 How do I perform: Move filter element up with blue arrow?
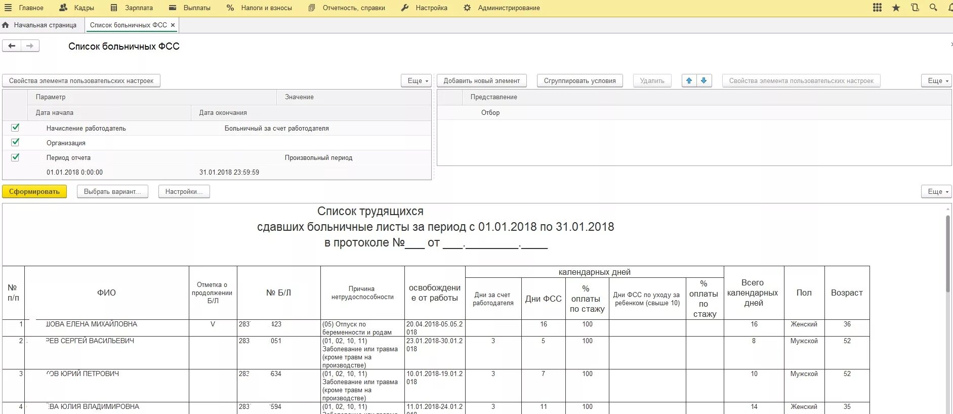tap(689, 80)
